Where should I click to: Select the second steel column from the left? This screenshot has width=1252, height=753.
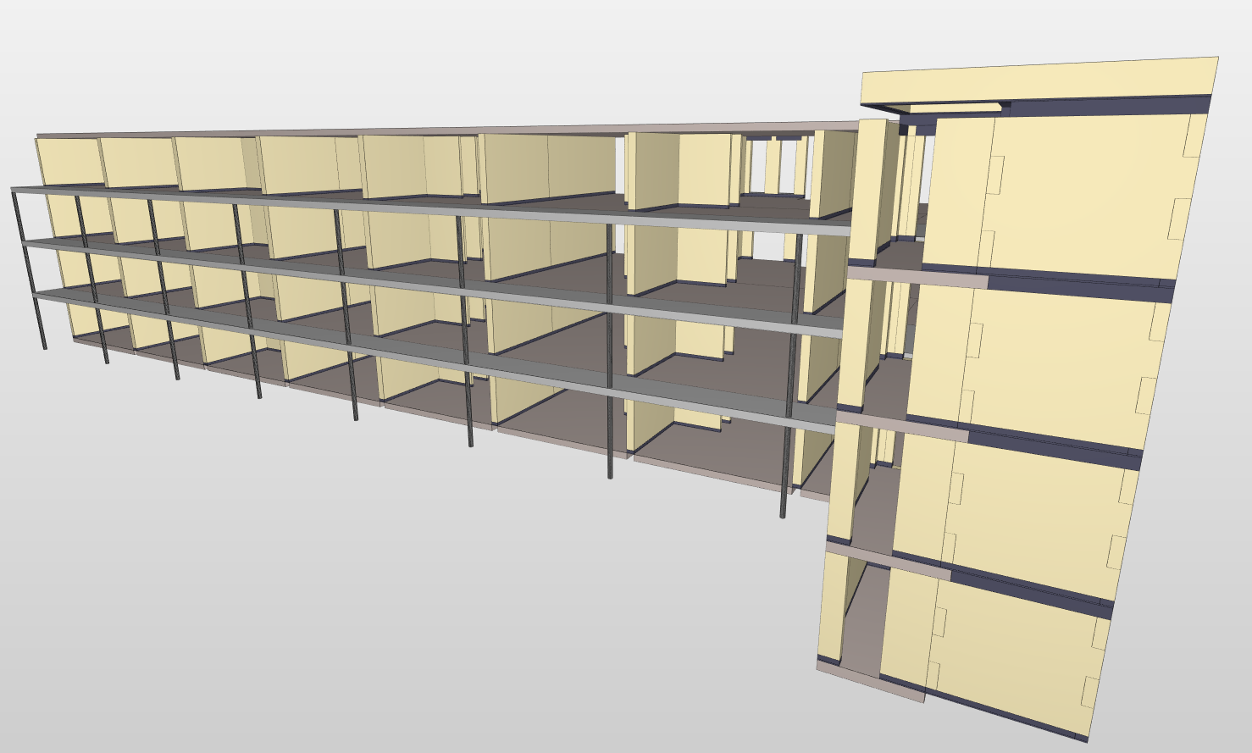[92, 280]
